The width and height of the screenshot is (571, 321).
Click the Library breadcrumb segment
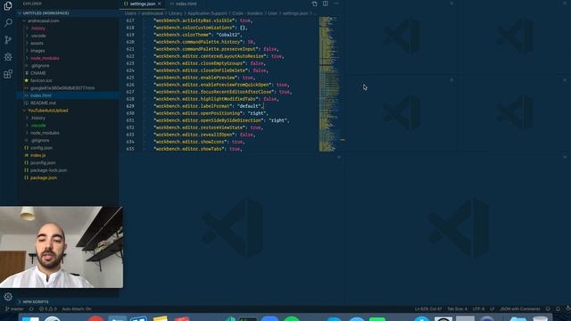pos(175,13)
